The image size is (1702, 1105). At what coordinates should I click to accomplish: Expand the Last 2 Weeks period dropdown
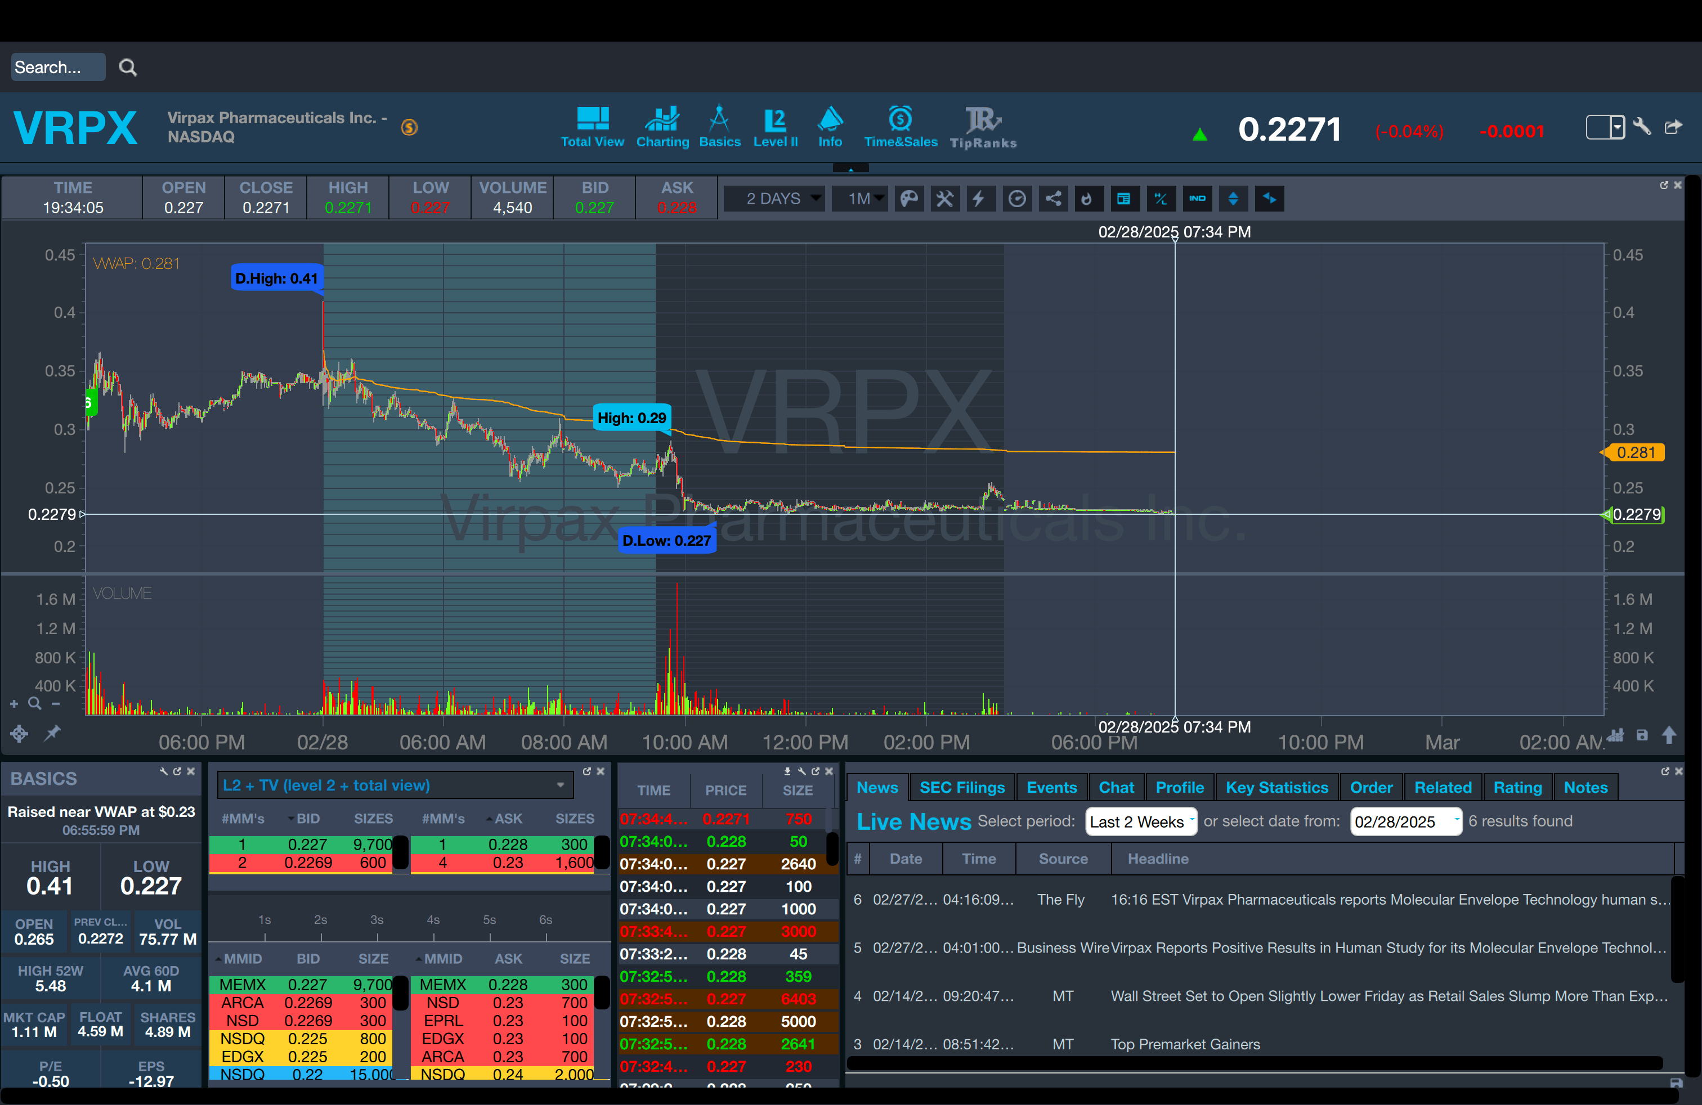[1140, 821]
